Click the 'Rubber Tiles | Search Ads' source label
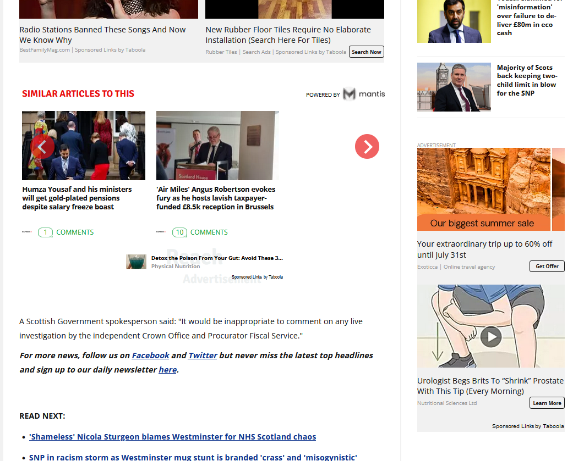This screenshot has height=461, width=573. 238,52
